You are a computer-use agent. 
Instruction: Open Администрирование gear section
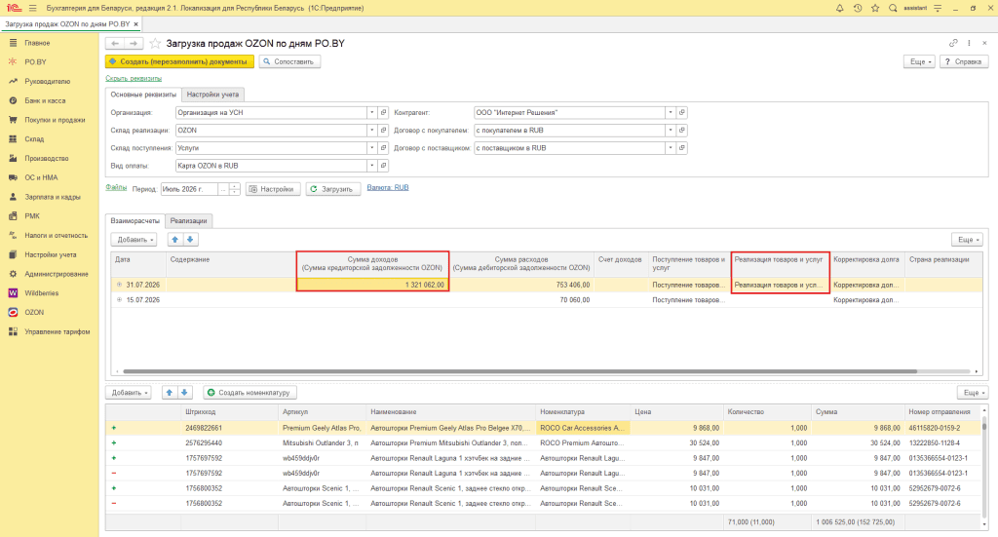click(x=56, y=274)
